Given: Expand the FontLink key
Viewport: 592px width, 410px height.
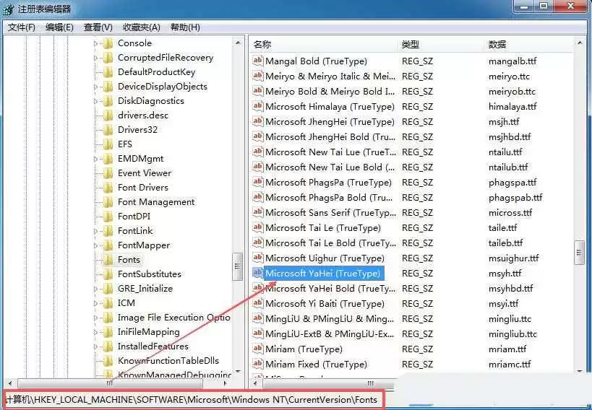Looking at the screenshot, I should point(95,231).
